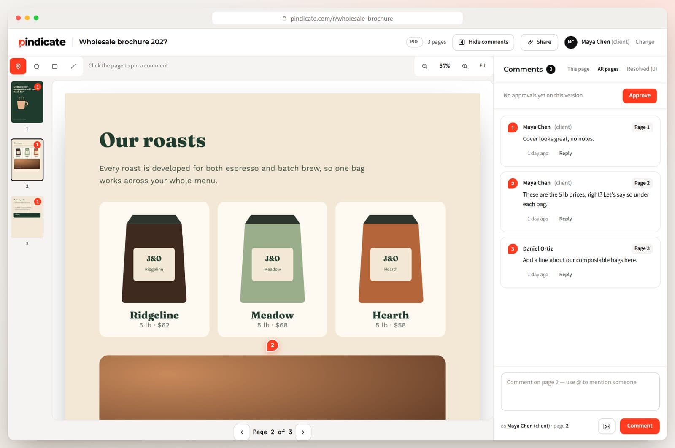Viewport: 675px width, 448px height.
Task: Change the current reviewer identity
Action: point(645,42)
